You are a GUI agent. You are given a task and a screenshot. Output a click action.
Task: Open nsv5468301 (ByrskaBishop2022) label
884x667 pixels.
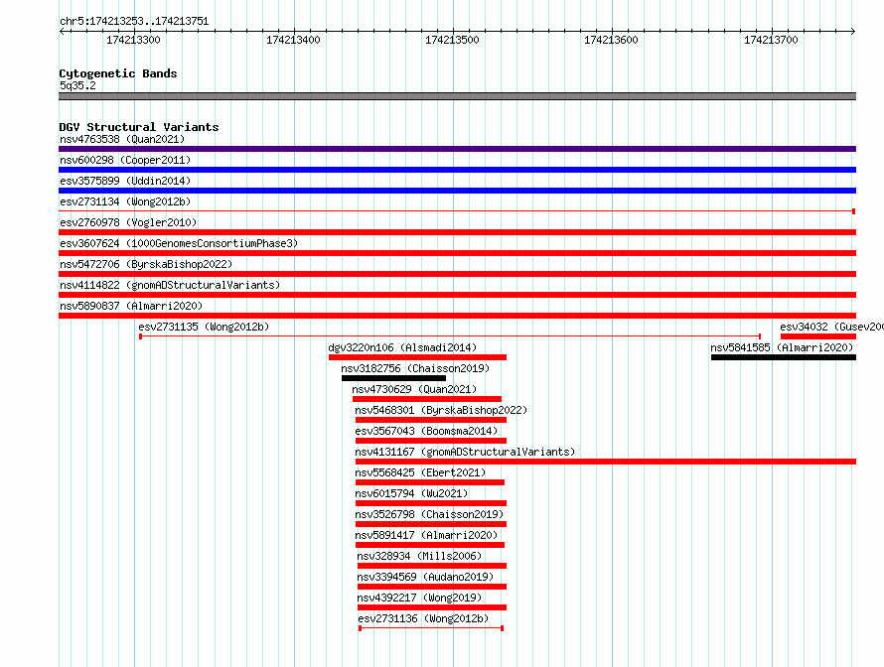click(441, 410)
